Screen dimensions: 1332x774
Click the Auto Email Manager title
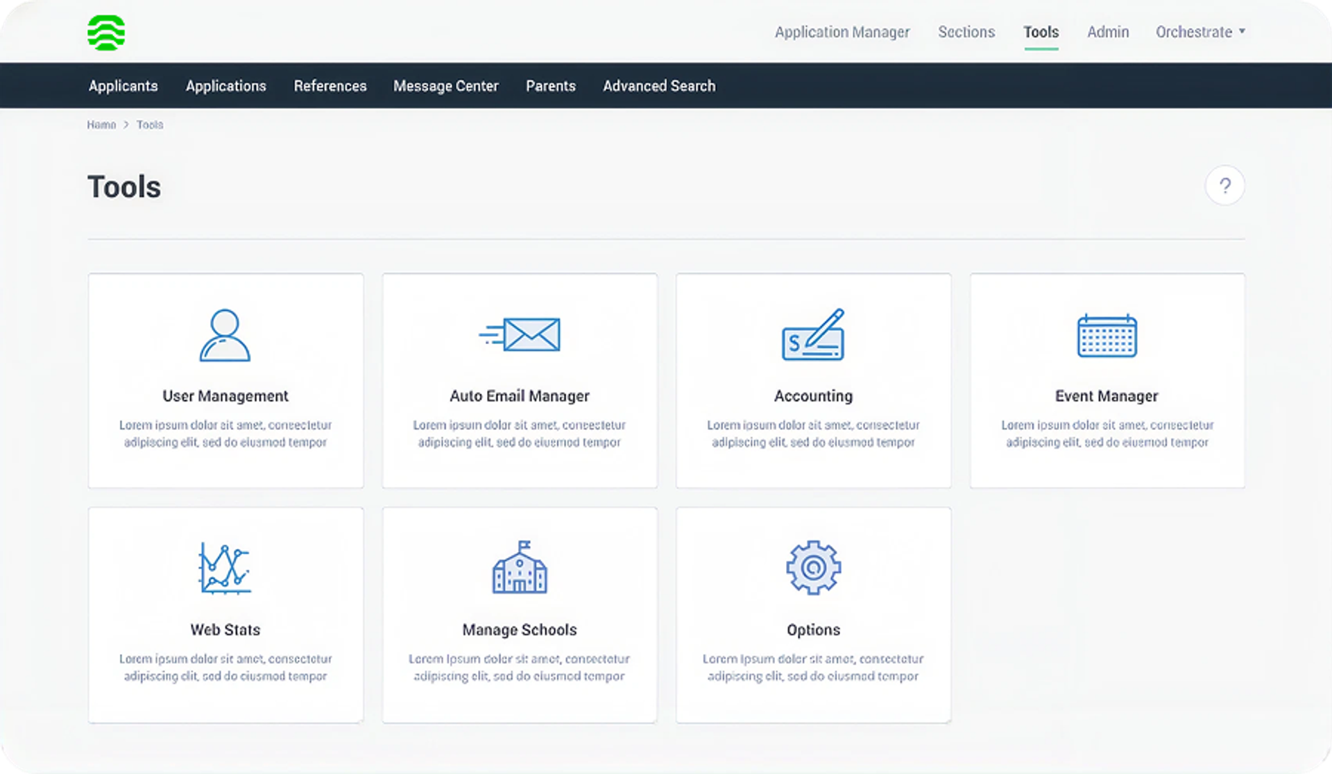[x=520, y=396]
